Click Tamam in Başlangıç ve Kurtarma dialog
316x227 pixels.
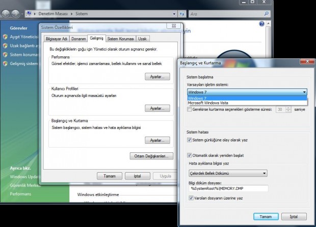click(x=266, y=216)
